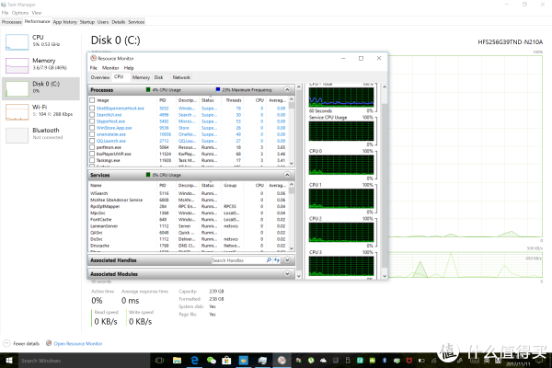Click the red McAfee tray icon

click(x=409, y=361)
